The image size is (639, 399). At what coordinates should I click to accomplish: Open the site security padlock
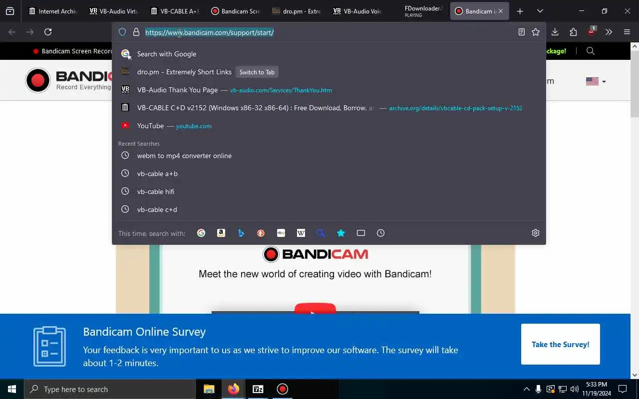tap(136, 32)
